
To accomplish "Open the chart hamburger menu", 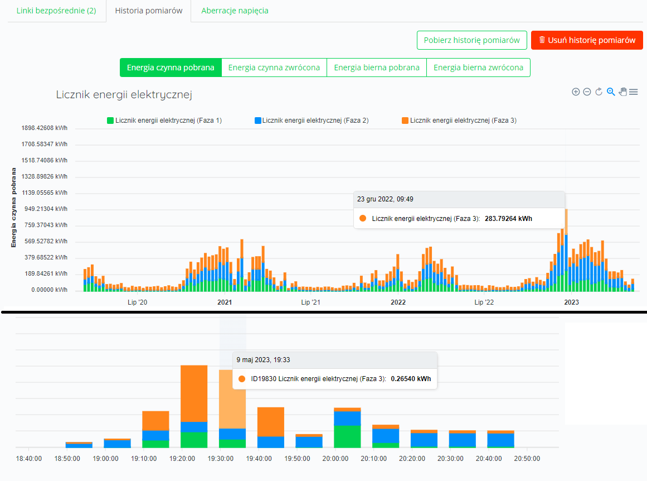I will click(634, 92).
